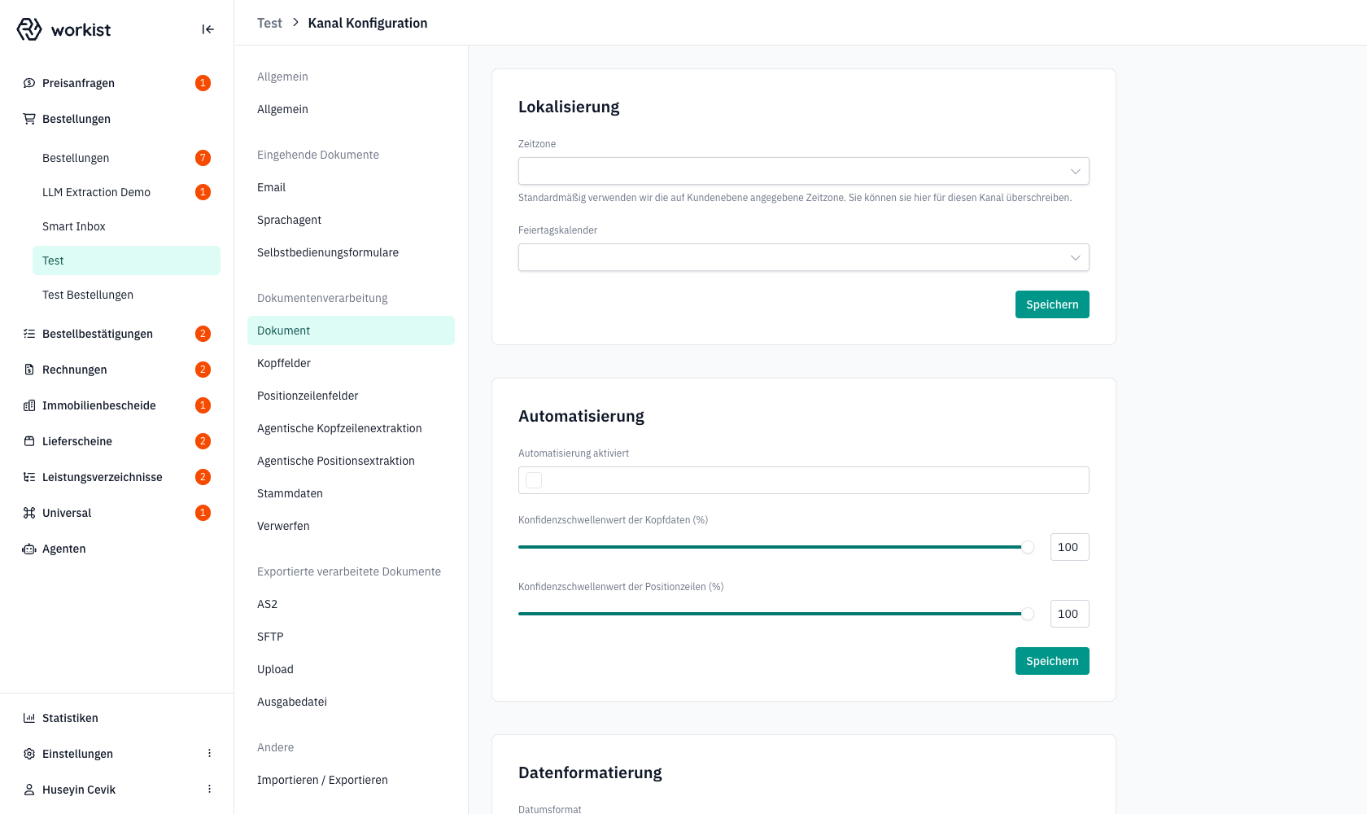Screen dimensions: 1367x814
Task: Open the Ausgabedatei settings
Action: (351, 702)
